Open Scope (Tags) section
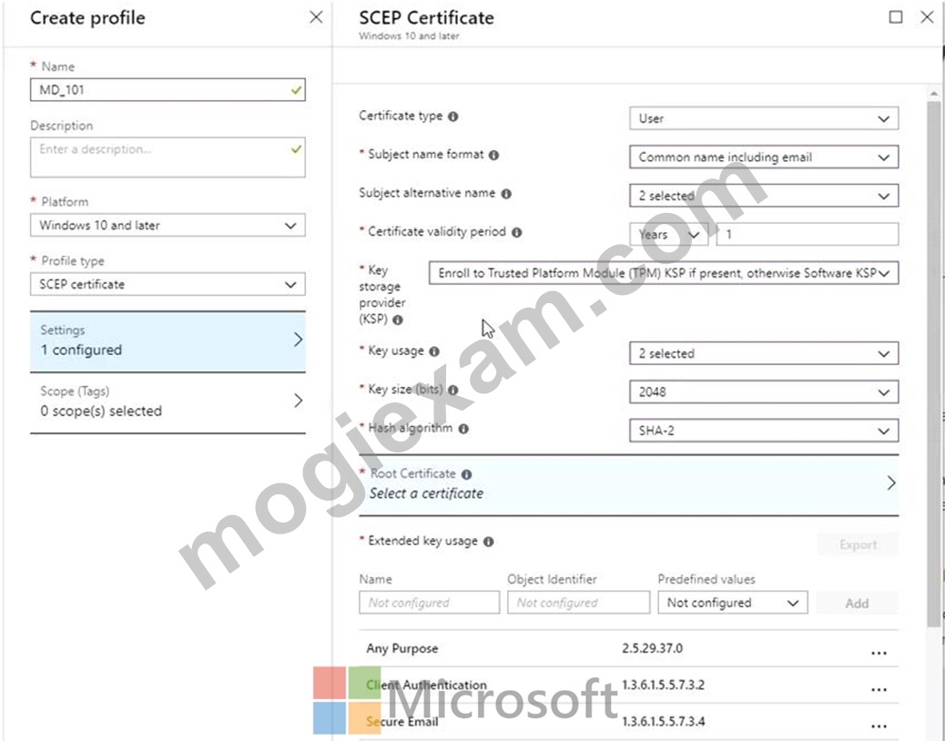Viewport: 945px width, 741px height. (168, 401)
